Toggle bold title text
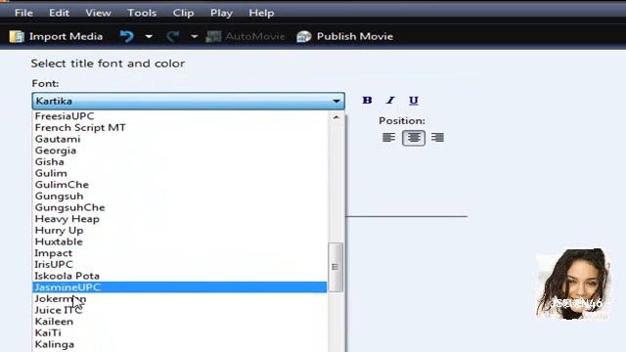The image size is (626, 352). click(368, 100)
